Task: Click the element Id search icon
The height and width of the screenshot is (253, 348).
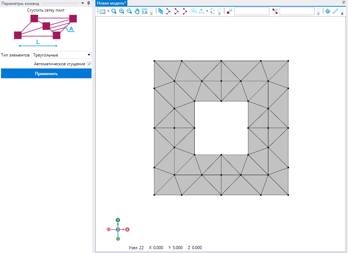Action: pyautogui.click(x=275, y=11)
